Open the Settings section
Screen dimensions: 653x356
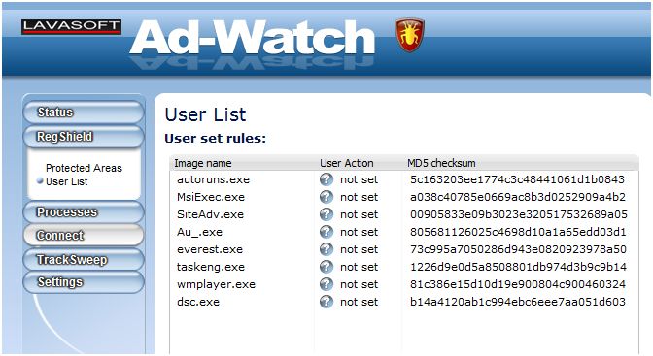click(x=84, y=282)
